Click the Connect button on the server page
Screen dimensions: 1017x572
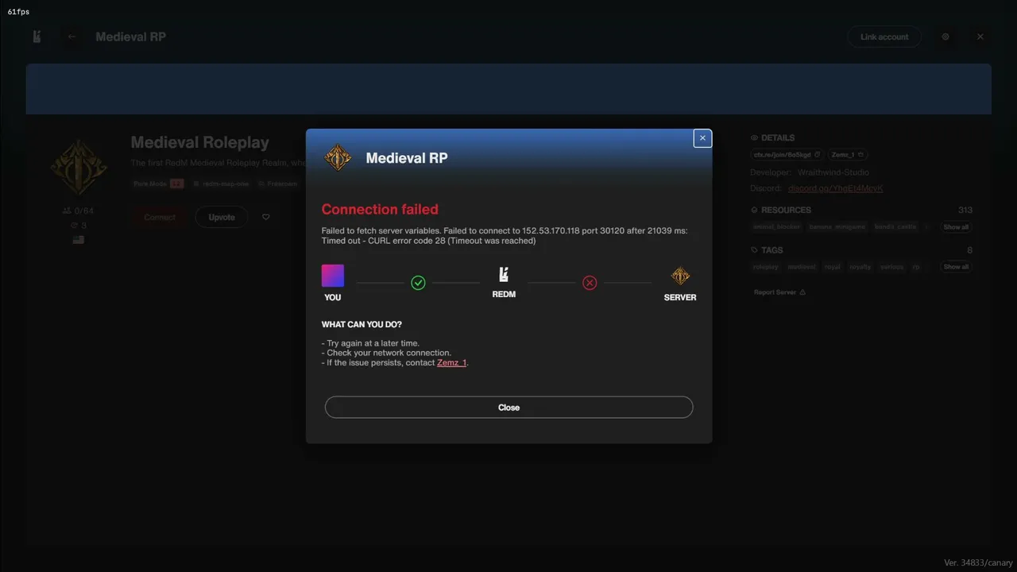pyautogui.click(x=160, y=217)
